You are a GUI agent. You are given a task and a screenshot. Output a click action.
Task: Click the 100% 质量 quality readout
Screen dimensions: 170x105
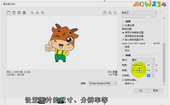point(112,72)
